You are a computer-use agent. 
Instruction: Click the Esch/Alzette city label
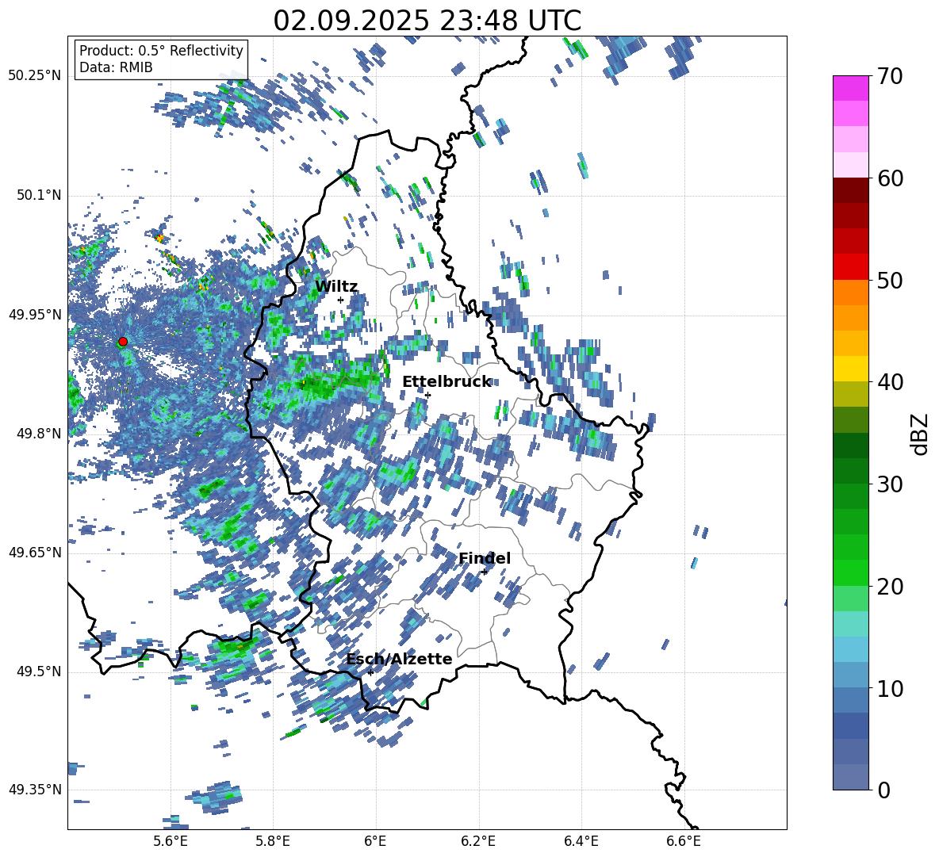coord(399,659)
